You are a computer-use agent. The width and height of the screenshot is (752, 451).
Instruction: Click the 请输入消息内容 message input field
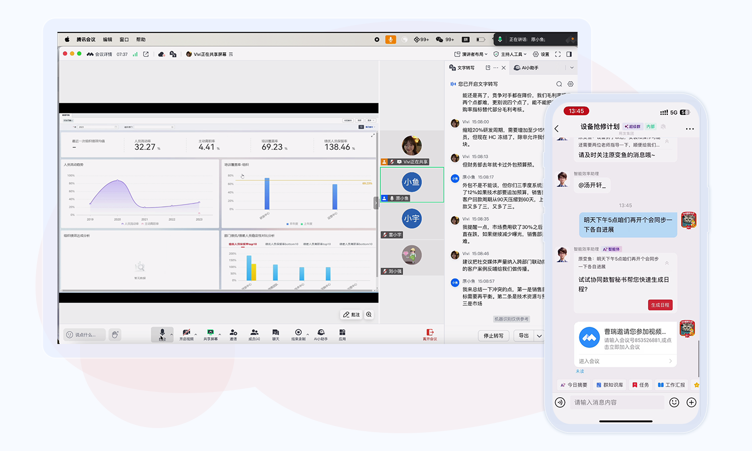coord(616,402)
